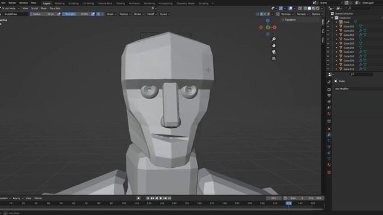Open the Output properties tab icon
Viewport: 383px width, 215px height.
coord(329,96)
